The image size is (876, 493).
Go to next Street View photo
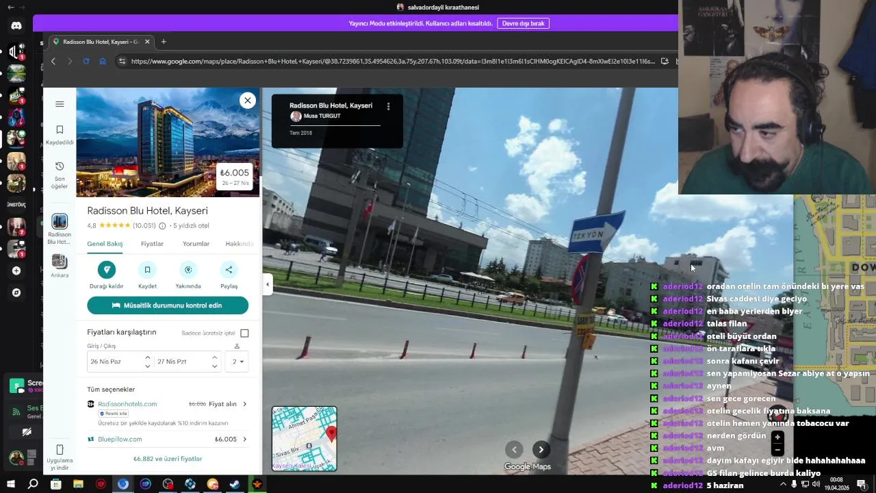click(x=541, y=450)
